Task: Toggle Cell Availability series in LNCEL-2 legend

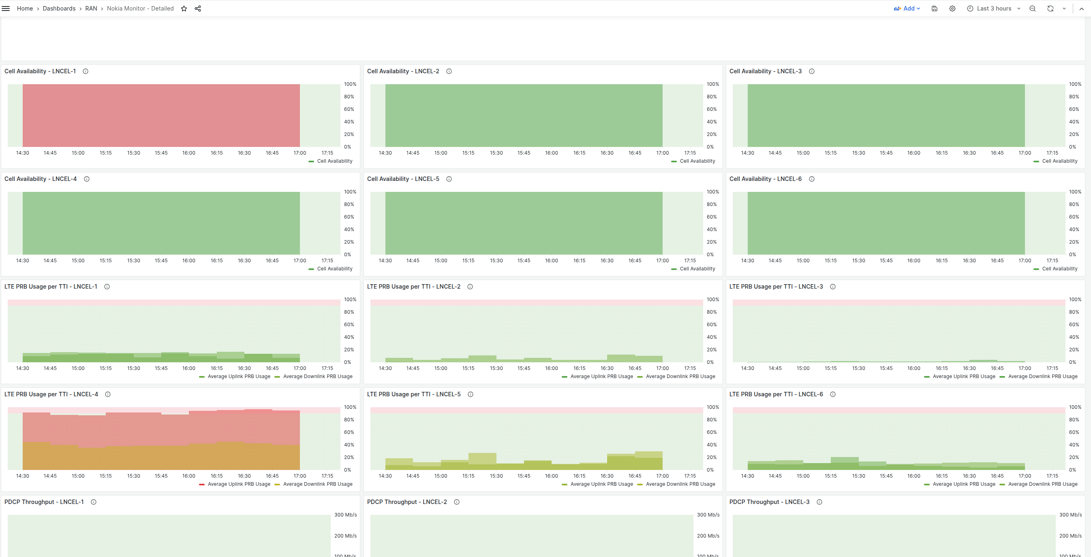Action: (697, 161)
